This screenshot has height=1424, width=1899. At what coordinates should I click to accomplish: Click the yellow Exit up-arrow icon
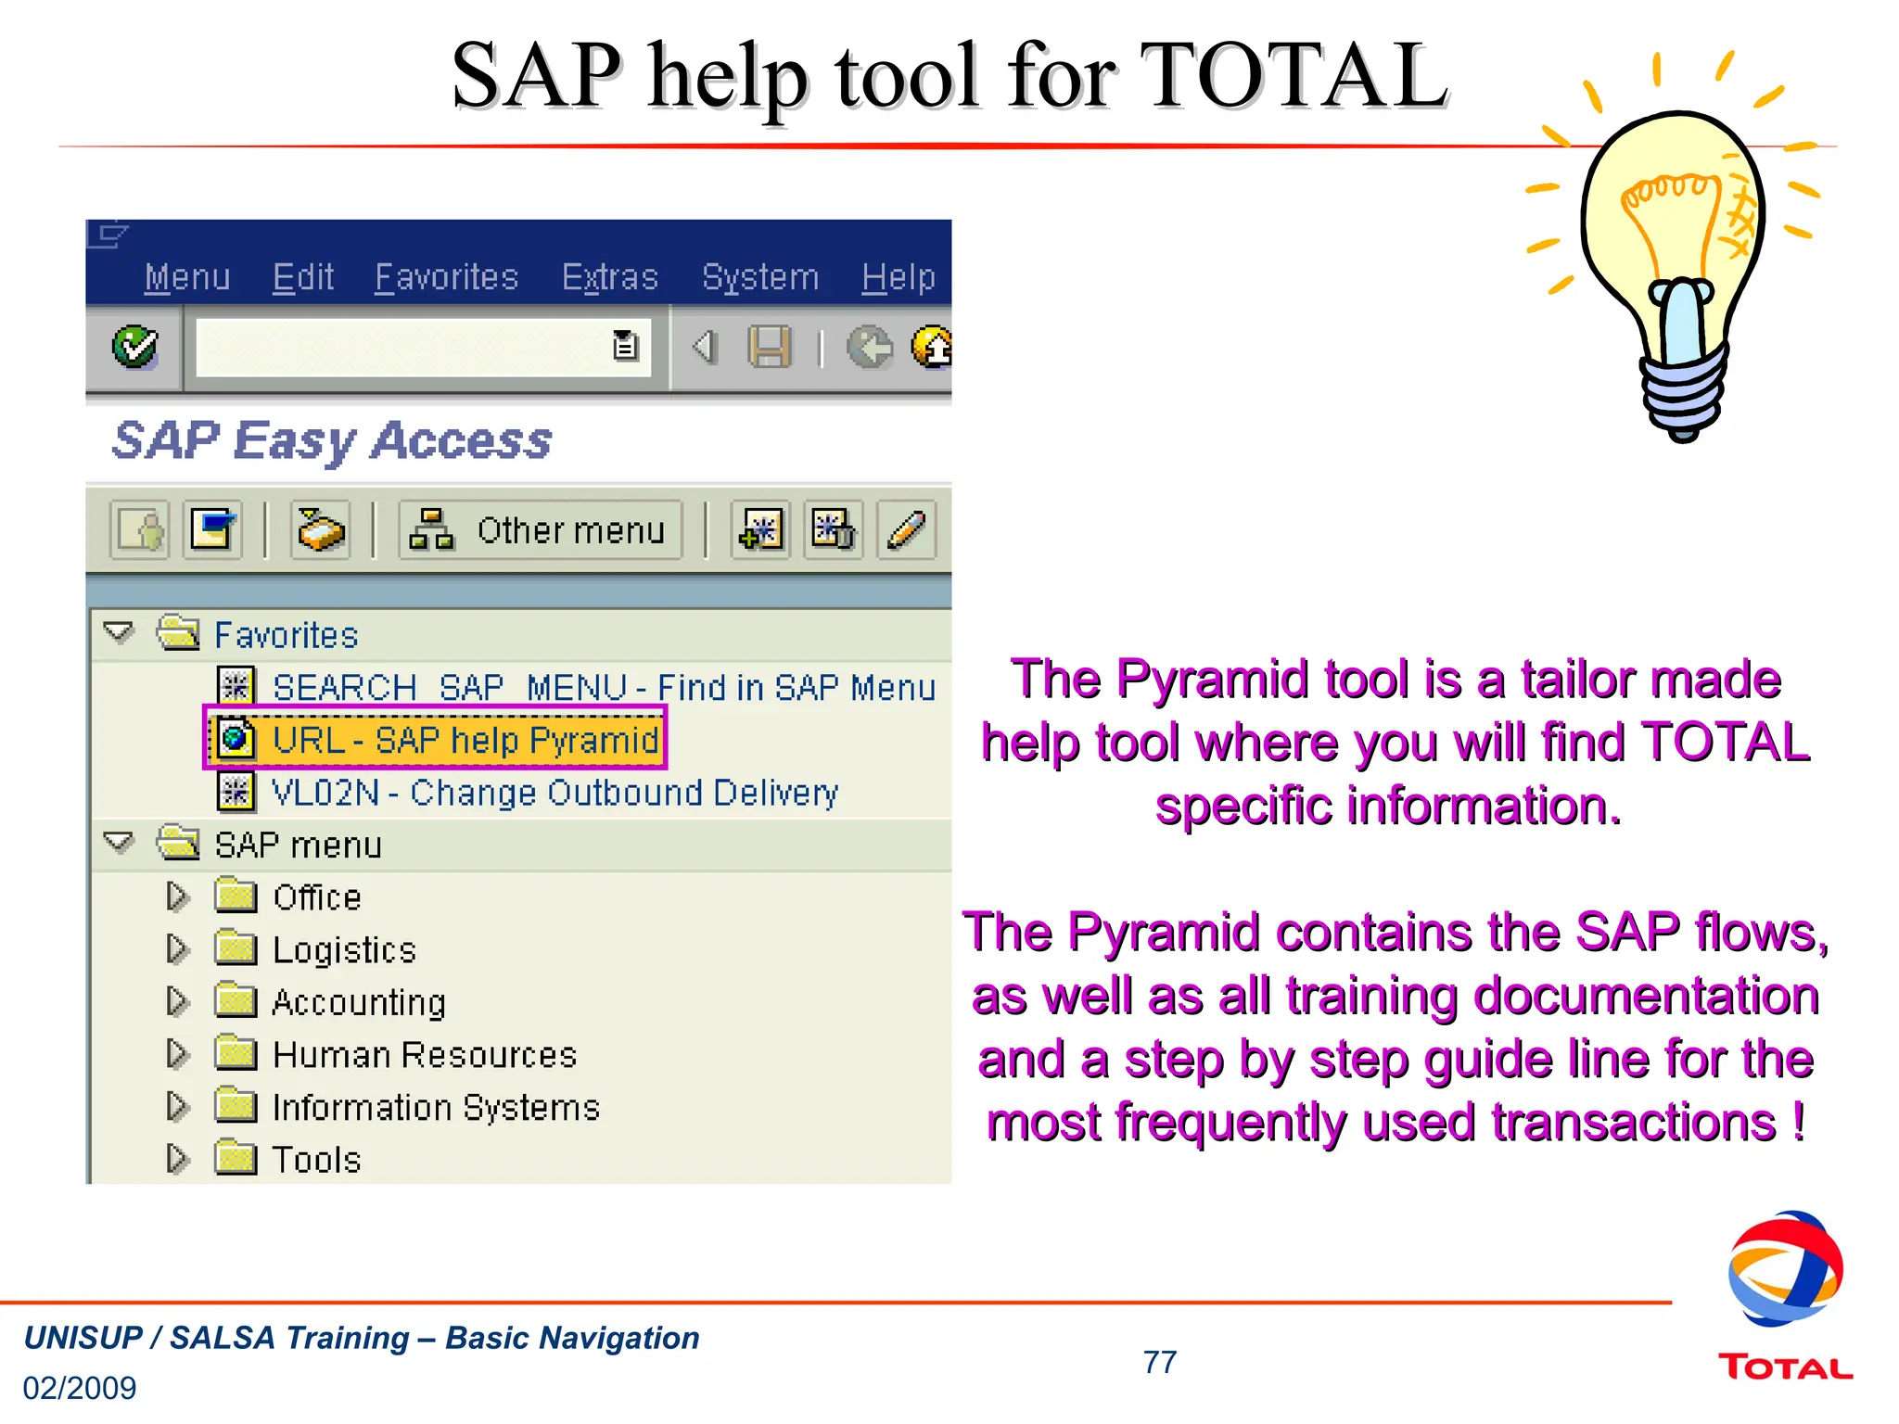pos(933,348)
